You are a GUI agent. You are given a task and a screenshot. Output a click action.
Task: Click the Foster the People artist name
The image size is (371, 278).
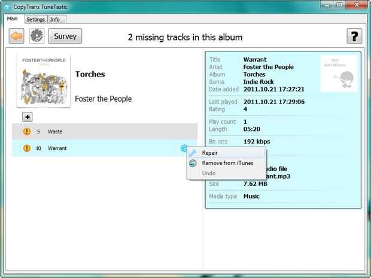tap(104, 99)
